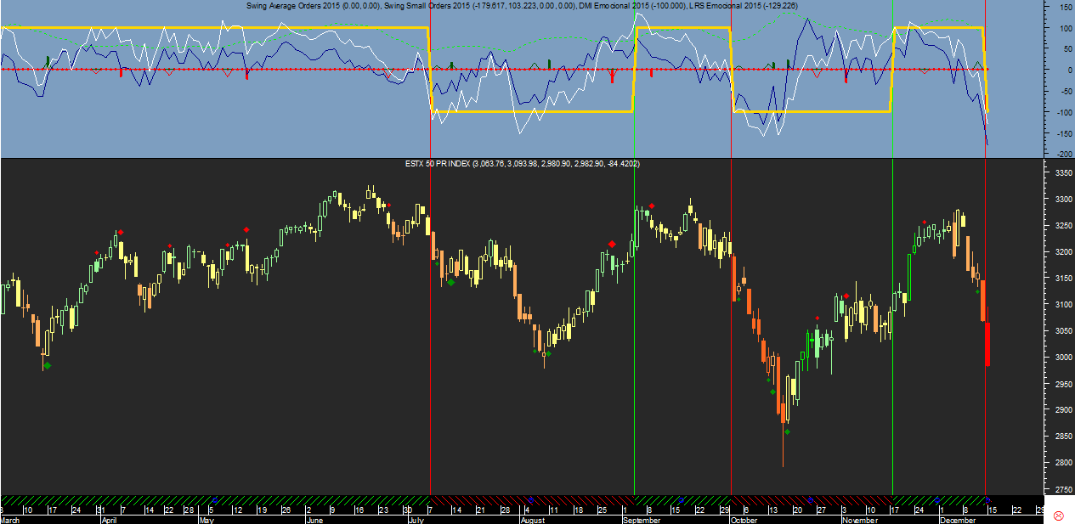Screen dimensions: 1075x524
Task: Click the red circular icon in bottom-right corner
Action: point(1059,516)
